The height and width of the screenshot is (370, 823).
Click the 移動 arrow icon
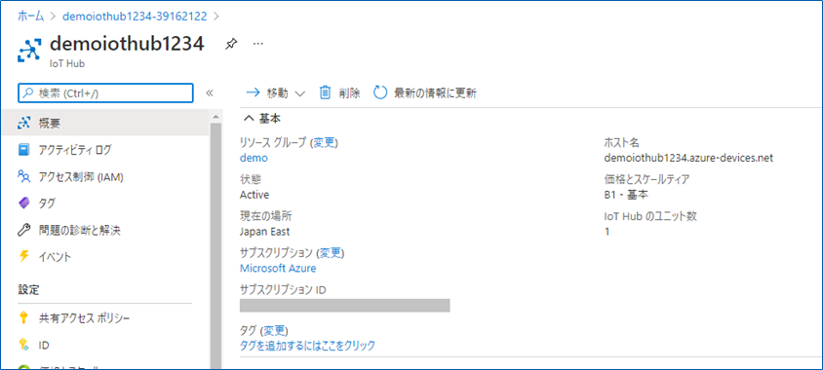[254, 92]
